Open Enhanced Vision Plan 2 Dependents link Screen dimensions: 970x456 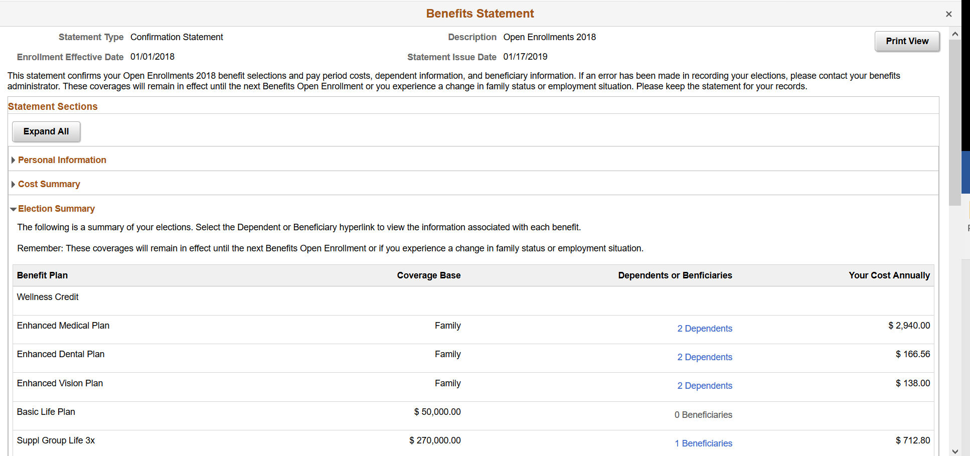coord(705,386)
